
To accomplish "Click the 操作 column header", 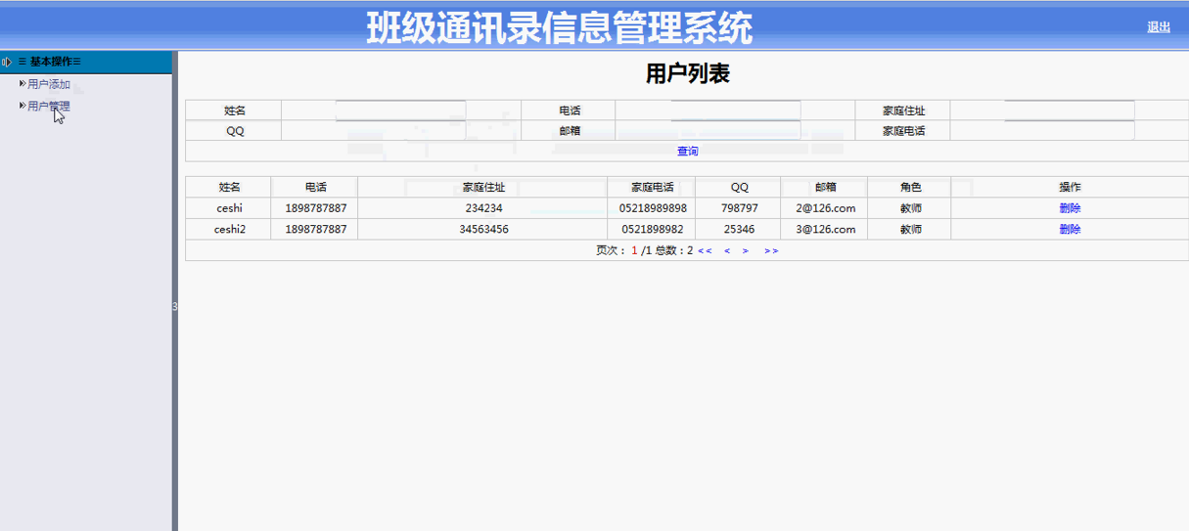I will point(1070,188).
